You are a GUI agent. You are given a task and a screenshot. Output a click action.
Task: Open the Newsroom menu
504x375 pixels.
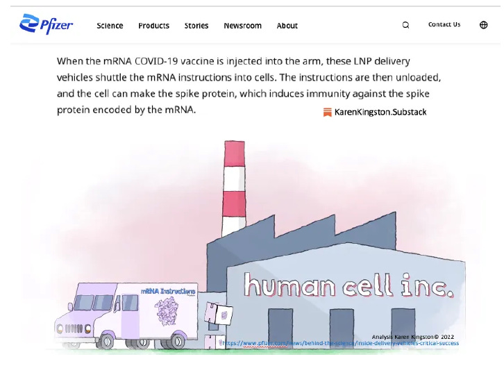pyautogui.click(x=243, y=26)
